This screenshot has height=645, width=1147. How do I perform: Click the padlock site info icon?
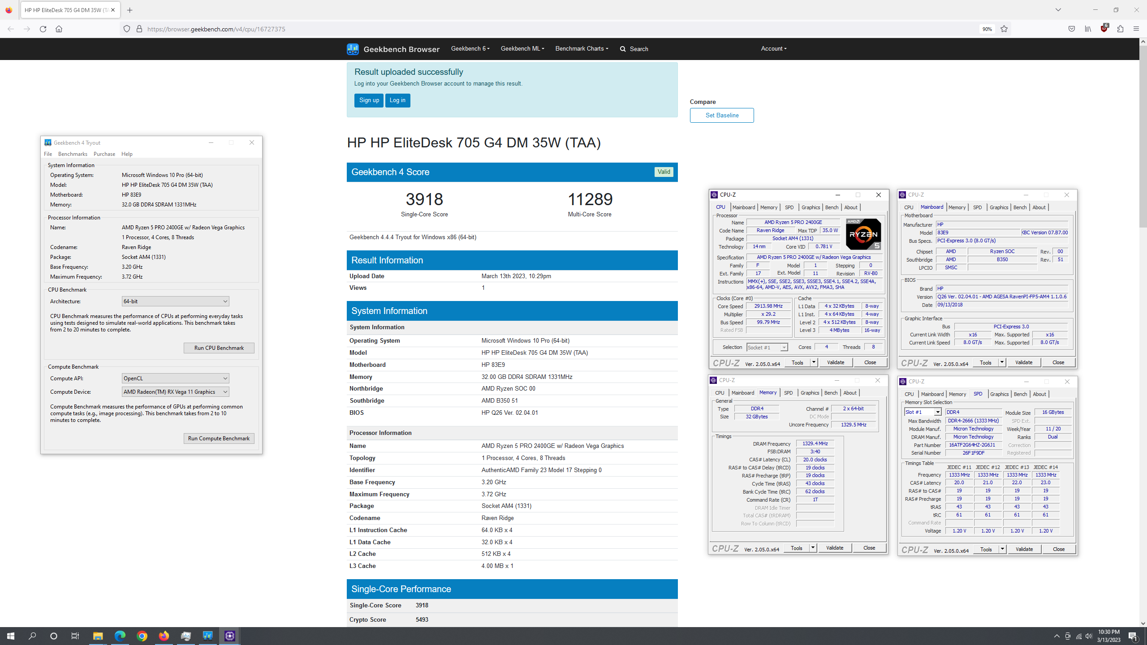[139, 29]
